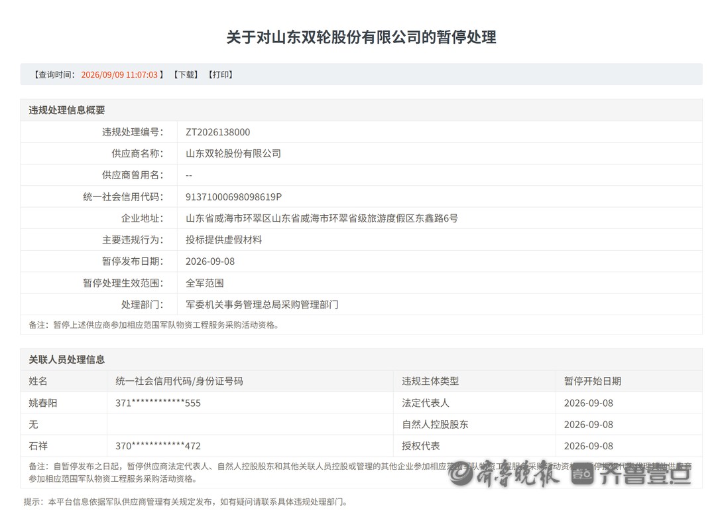716x513 pixels.
Task: Click the 暂停开始日期 column header
Action: tap(592, 382)
